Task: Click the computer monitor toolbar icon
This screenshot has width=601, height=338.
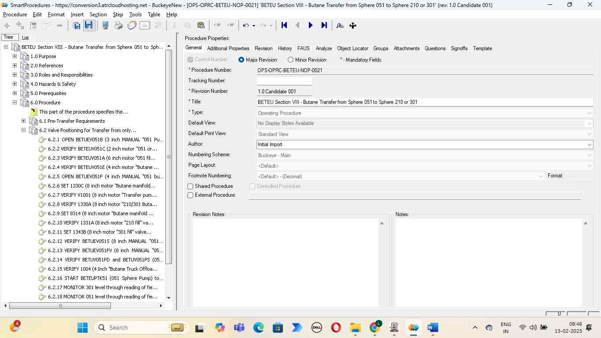Action: tap(105, 25)
